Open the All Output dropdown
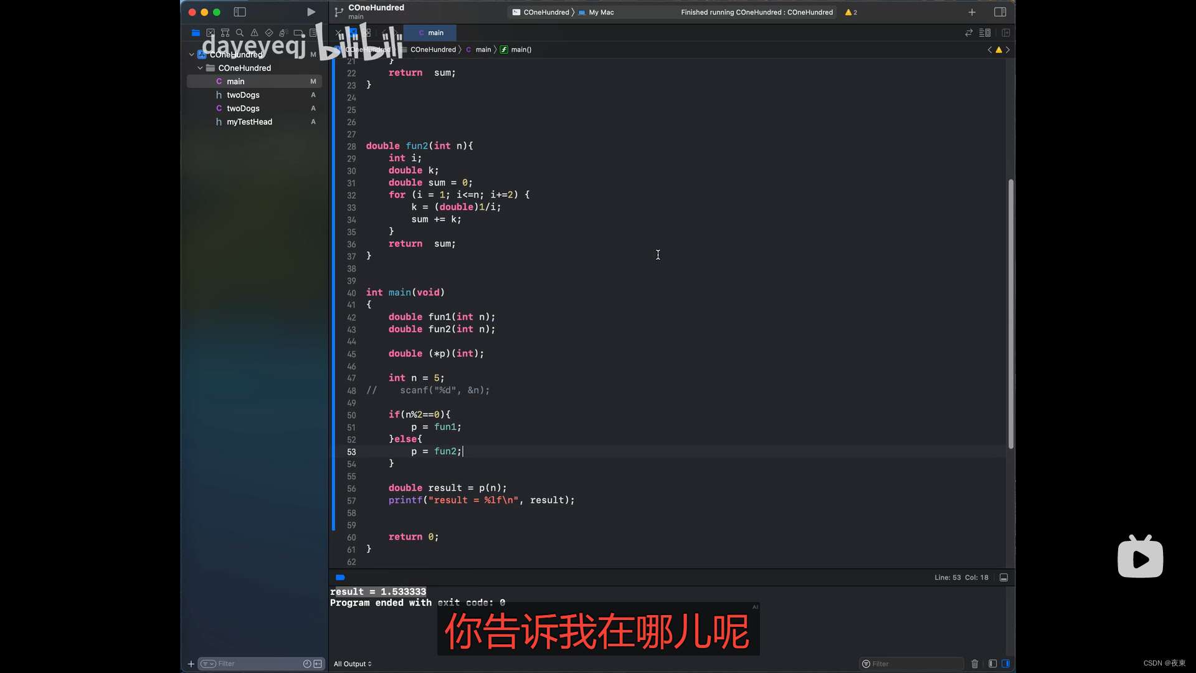 pos(353,664)
